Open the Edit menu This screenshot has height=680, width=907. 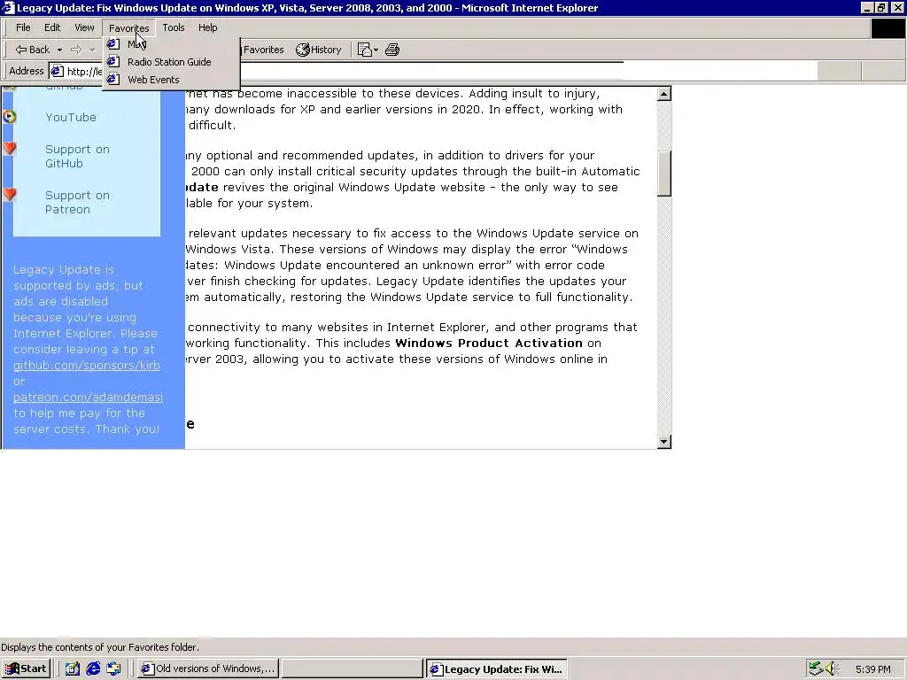(x=52, y=27)
